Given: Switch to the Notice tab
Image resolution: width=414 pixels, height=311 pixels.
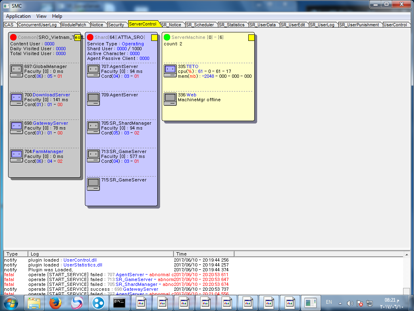Looking at the screenshot, I should pos(97,25).
